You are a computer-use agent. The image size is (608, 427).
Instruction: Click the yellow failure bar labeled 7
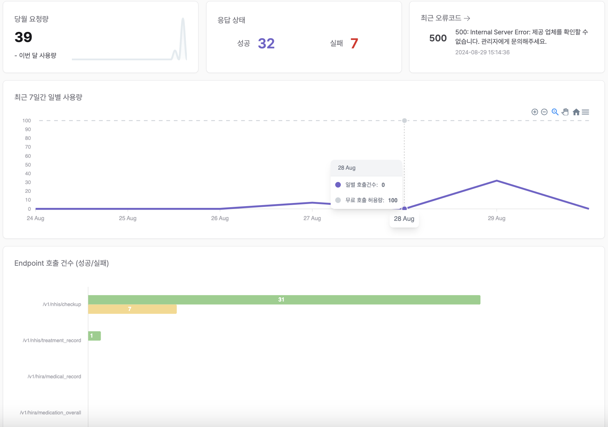pos(132,309)
